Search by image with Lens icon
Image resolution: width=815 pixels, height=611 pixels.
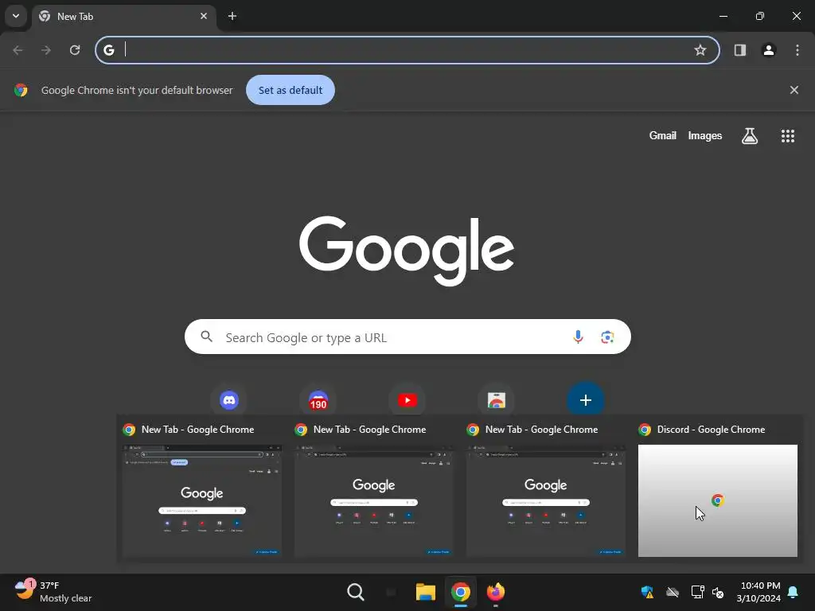click(607, 337)
